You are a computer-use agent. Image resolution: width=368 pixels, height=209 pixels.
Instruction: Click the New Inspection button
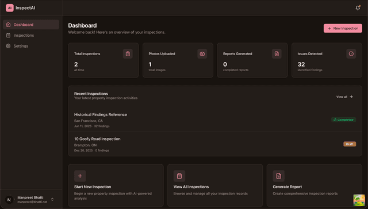(x=343, y=28)
